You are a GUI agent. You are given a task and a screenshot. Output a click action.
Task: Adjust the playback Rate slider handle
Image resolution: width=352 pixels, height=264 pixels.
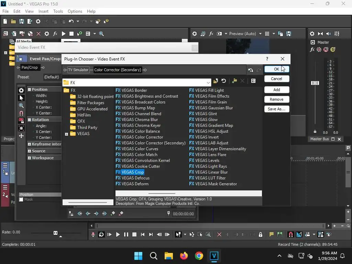pos(55,233)
